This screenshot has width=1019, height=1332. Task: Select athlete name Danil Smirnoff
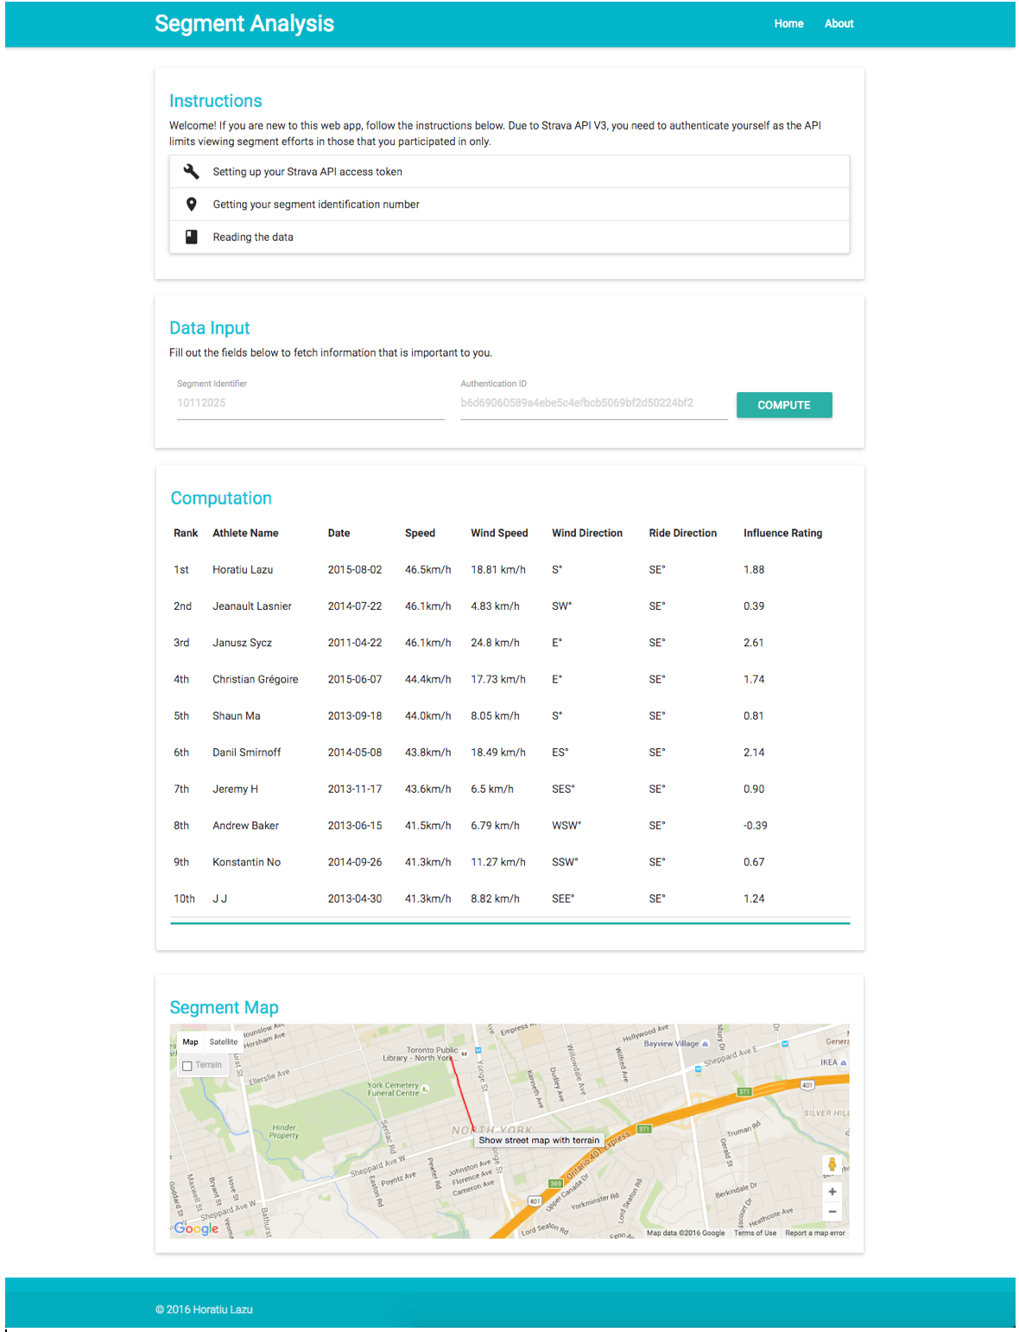(247, 752)
